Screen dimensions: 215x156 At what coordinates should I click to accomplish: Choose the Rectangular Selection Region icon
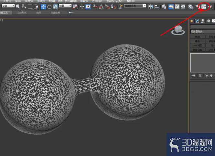click(30, 6)
